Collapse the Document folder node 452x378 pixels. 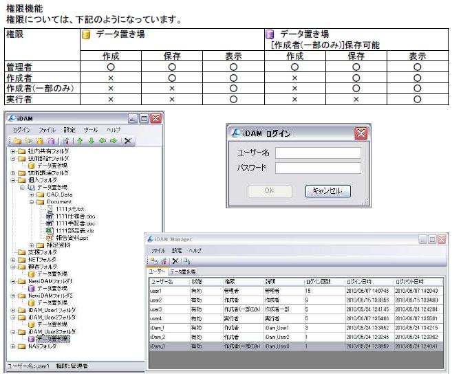(32, 202)
